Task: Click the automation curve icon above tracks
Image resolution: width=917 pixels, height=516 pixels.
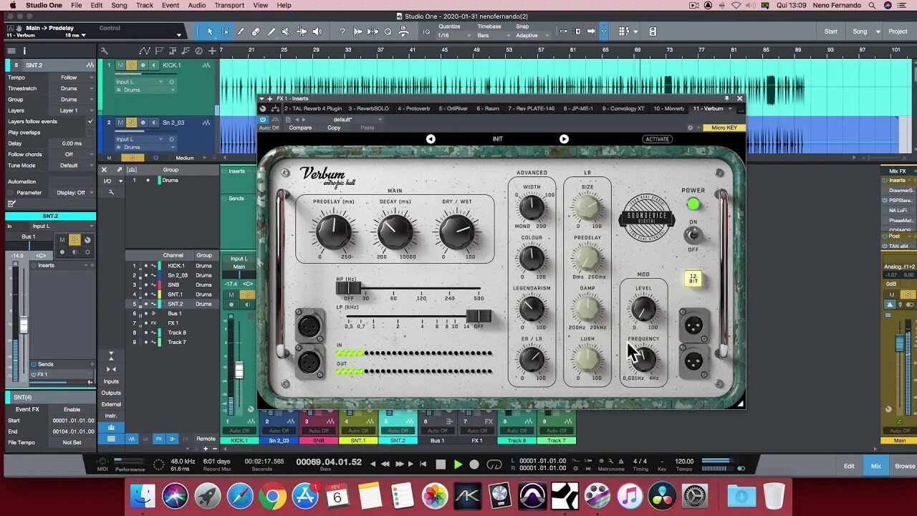Action: [145, 51]
